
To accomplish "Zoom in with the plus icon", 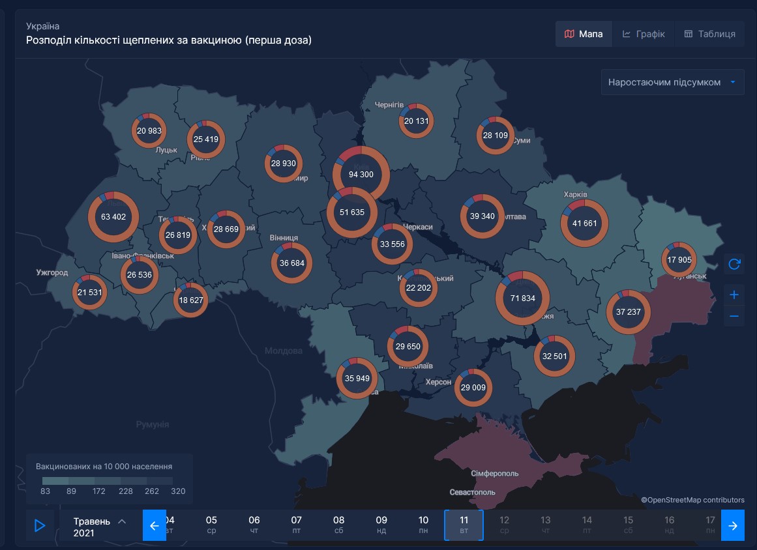I will pyautogui.click(x=734, y=295).
